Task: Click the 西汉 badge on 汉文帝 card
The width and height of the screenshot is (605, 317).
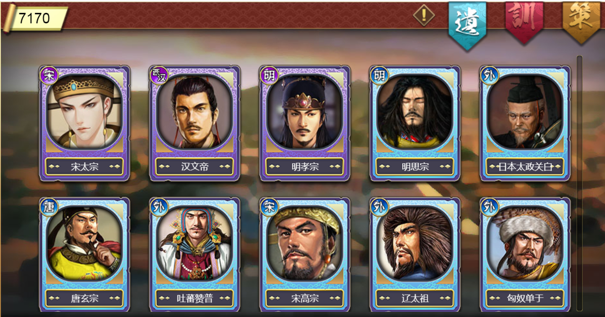Action: point(160,75)
